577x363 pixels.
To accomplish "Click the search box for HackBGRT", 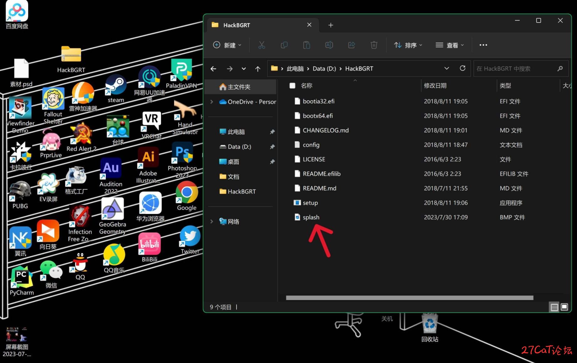I will click(x=521, y=69).
